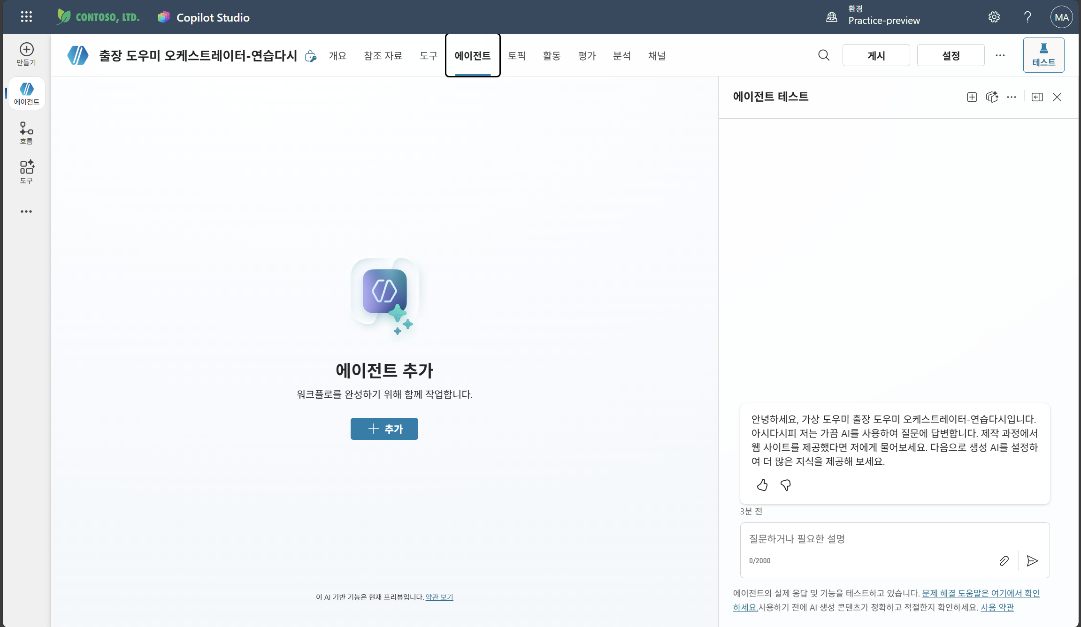
Task: Select the 에이전트 tab
Action: [x=473, y=55]
